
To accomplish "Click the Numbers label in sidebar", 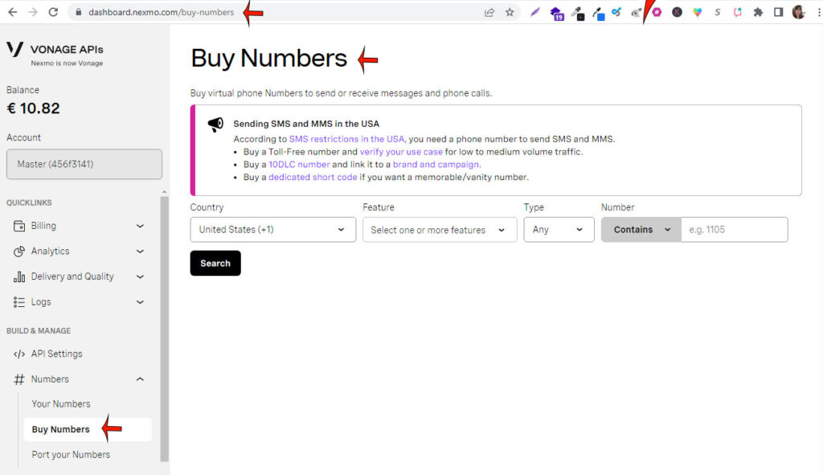I will [50, 379].
